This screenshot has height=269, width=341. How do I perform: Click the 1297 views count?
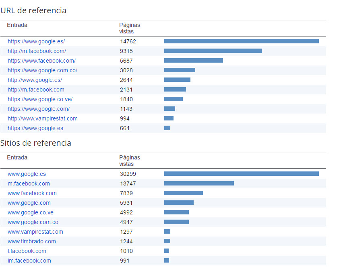[126, 232]
